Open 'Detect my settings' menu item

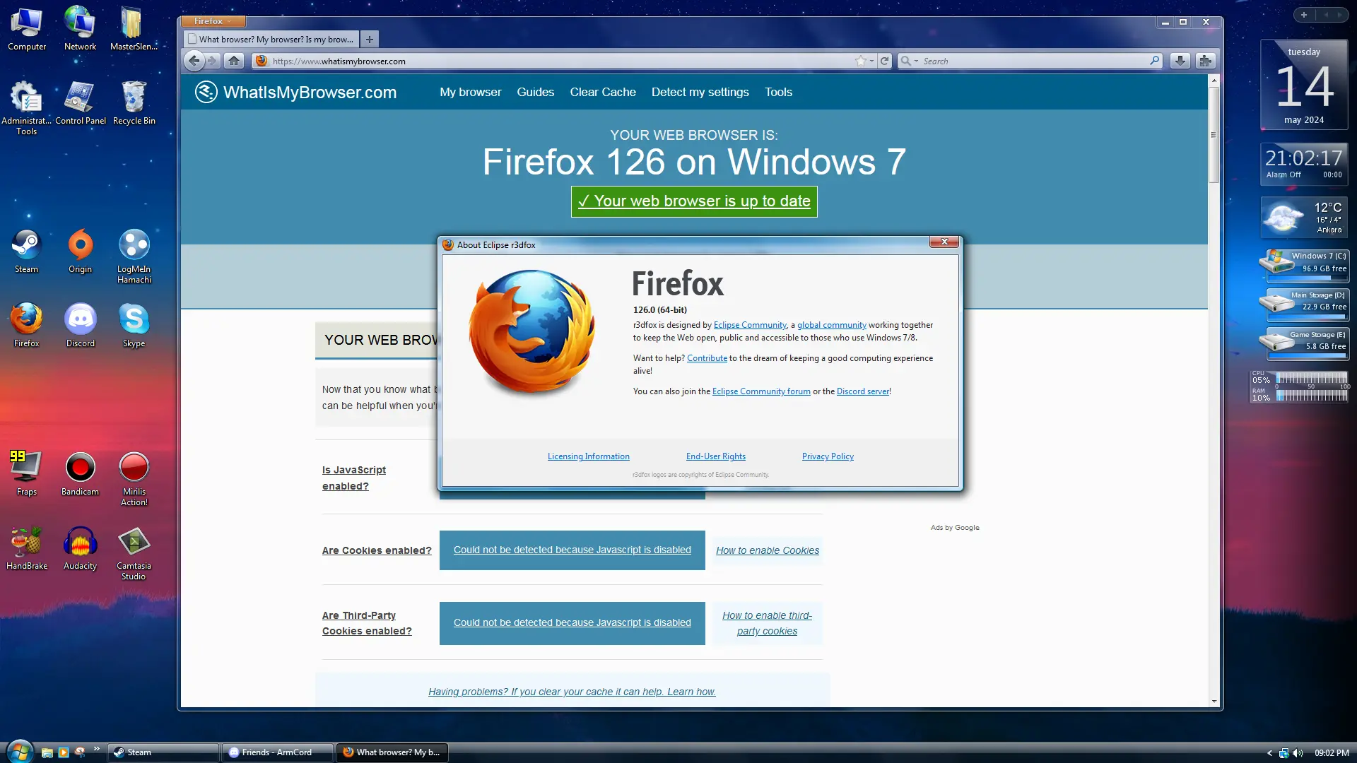pos(700,92)
